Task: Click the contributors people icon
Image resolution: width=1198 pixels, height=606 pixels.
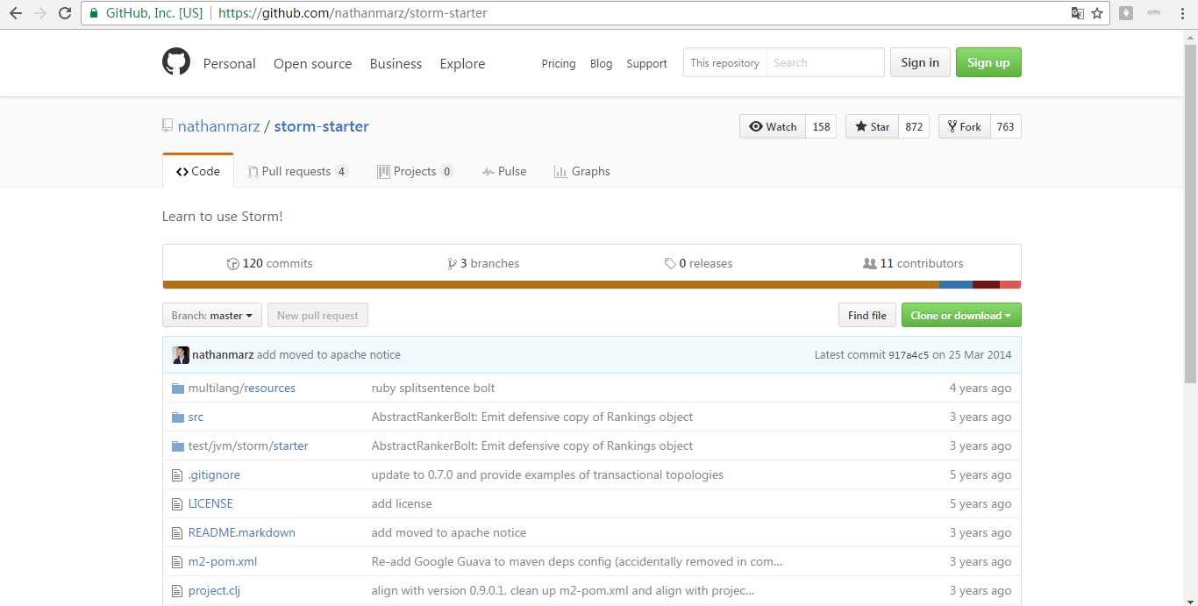Action: pos(870,263)
